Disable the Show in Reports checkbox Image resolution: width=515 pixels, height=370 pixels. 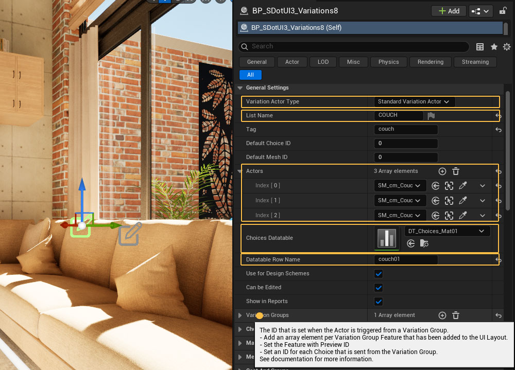point(379,302)
